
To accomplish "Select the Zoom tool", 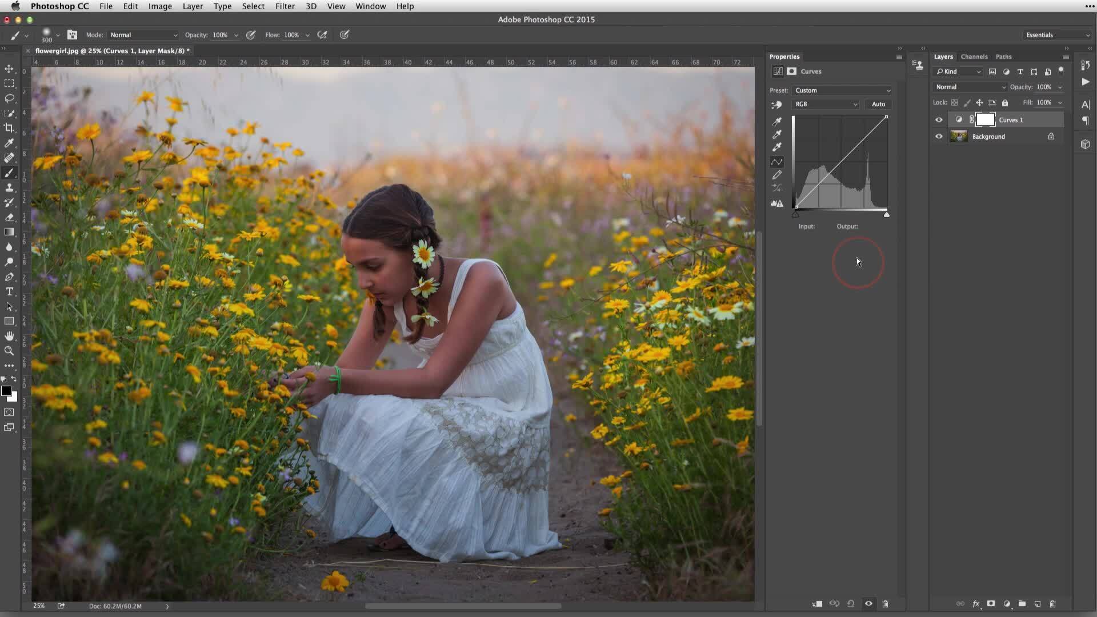I will point(9,351).
